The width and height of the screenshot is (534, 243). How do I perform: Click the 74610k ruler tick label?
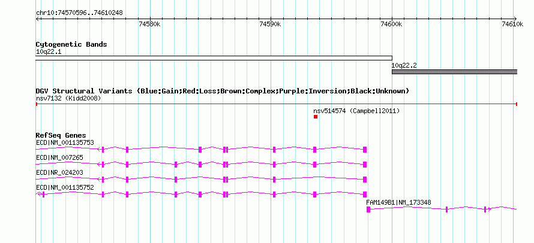pyautogui.click(x=512, y=24)
